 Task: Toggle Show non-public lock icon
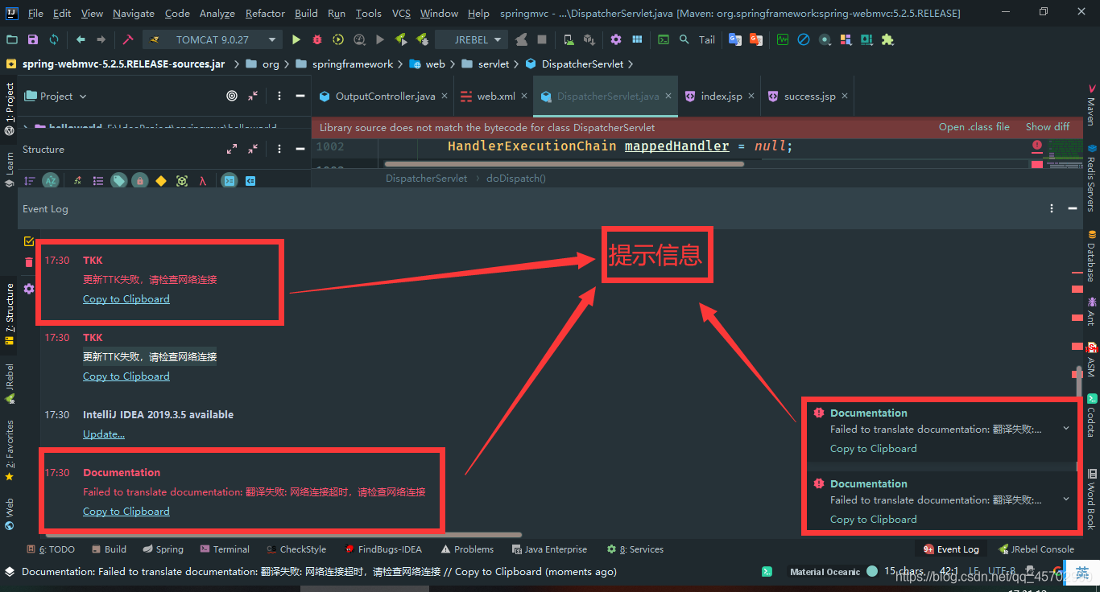click(140, 181)
